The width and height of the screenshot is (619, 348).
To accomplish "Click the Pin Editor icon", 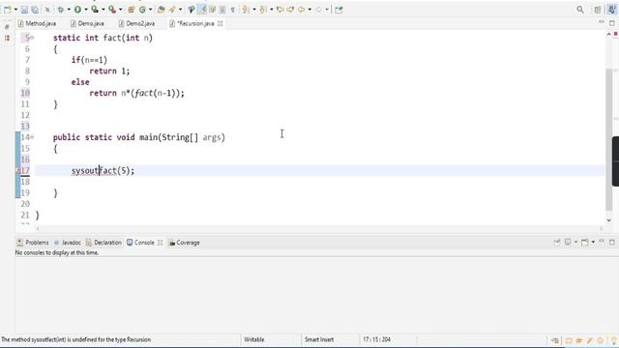I will (339, 10).
